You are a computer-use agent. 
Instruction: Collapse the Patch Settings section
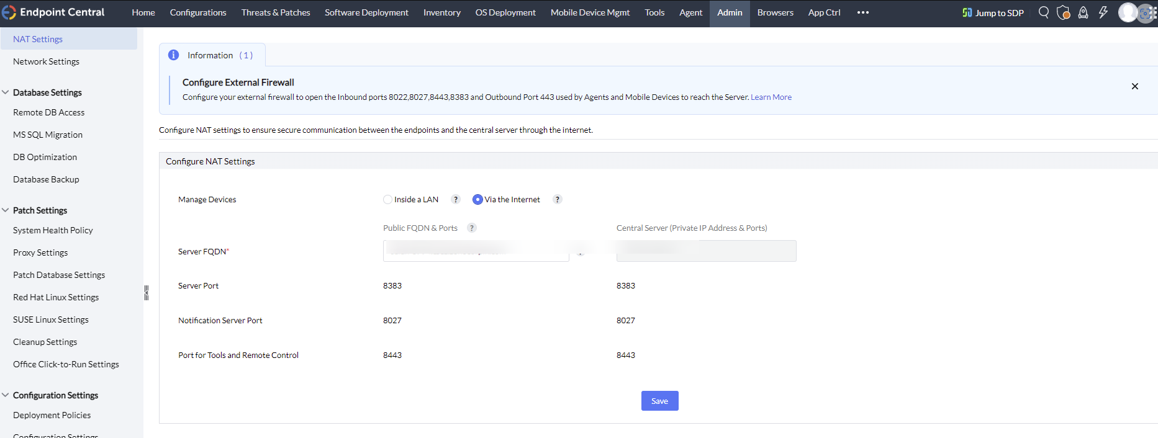pyautogui.click(x=6, y=210)
